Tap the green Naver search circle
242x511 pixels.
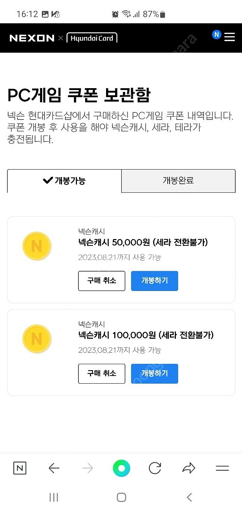tap(121, 468)
